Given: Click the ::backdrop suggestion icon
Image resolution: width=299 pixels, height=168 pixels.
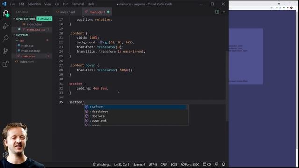Looking at the screenshot, I should (x=87, y=112).
